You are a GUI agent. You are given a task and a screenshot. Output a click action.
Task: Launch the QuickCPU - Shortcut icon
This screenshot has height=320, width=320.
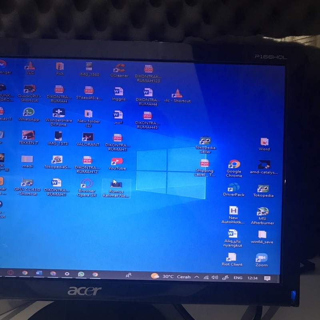coord(29,93)
